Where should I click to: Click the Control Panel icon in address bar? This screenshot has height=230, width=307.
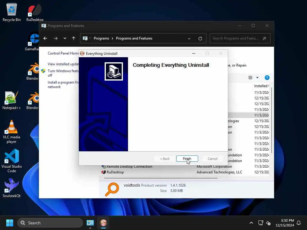click(85, 38)
